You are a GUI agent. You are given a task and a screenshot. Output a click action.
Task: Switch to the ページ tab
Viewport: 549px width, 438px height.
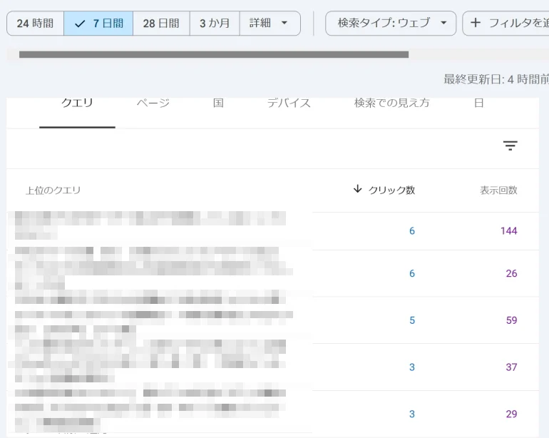tap(153, 103)
